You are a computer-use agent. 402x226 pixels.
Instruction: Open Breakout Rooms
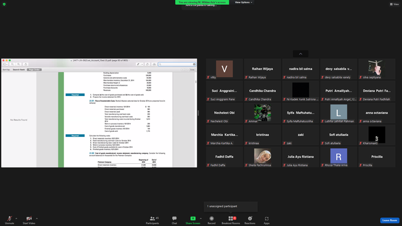coord(231,220)
